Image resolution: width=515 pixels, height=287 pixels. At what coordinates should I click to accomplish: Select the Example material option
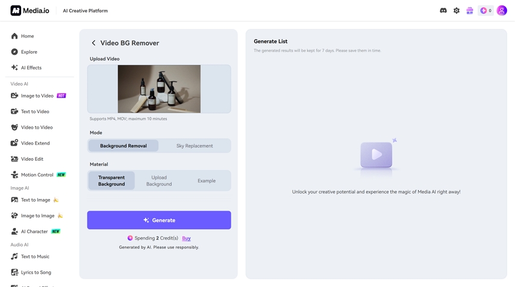(x=207, y=181)
